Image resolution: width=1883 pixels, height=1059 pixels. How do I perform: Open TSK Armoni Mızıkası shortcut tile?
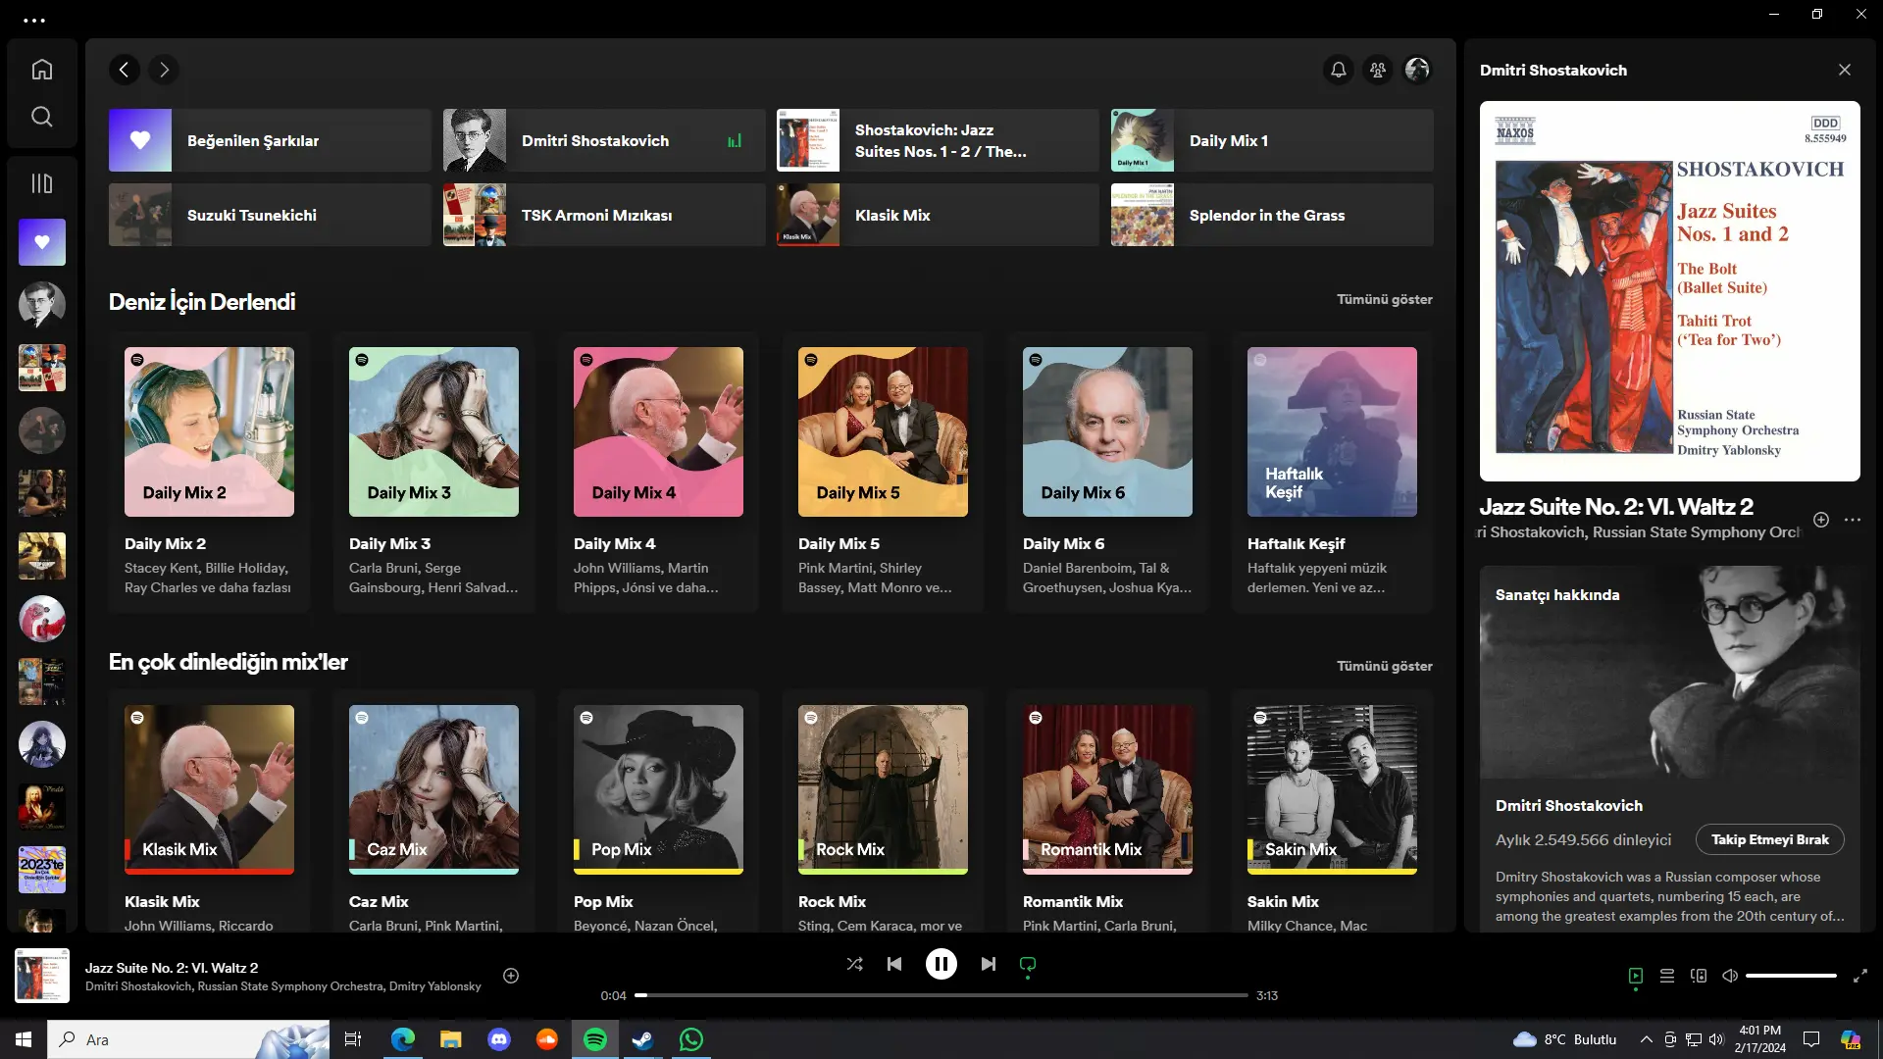tap(604, 215)
